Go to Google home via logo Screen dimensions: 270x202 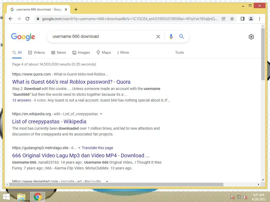[x=23, y=37]
